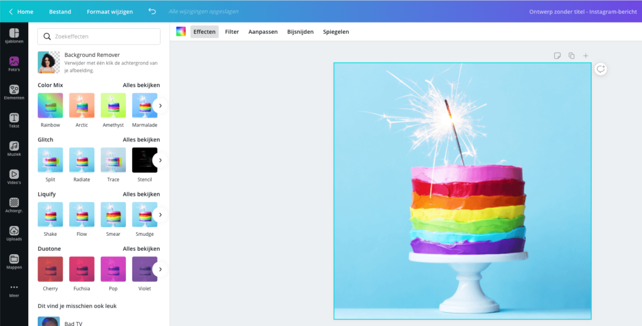Select the Tekst tool in sidebar

click(x=14, y=120)
